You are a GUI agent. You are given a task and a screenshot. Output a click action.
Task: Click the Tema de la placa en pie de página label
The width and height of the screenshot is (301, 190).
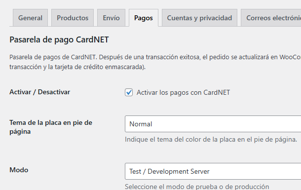[x=51, y=127]
